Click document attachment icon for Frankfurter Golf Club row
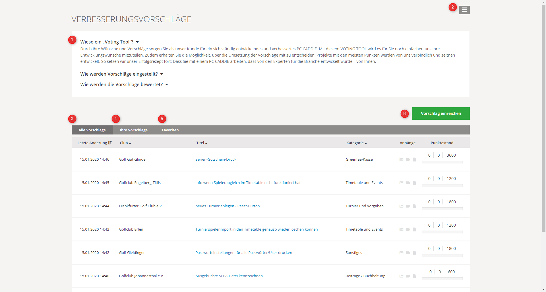546x292 pixels. coord(414,206)
